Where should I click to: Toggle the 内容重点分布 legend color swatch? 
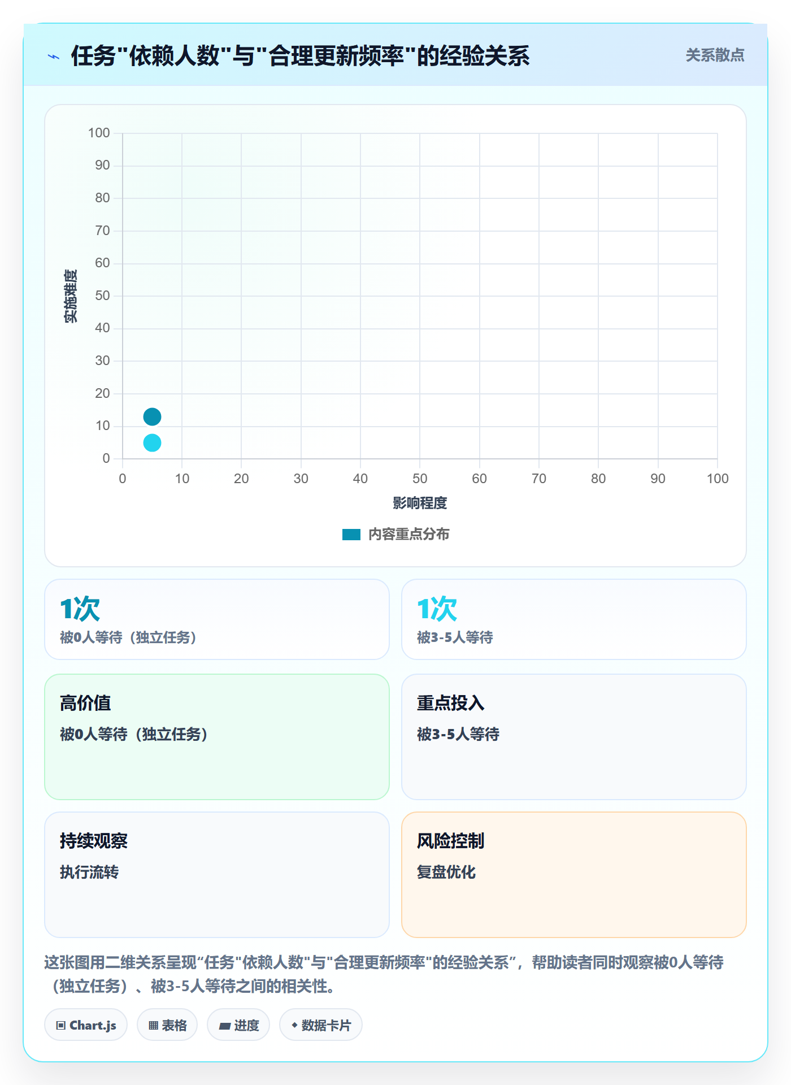[x=351, y=535]
